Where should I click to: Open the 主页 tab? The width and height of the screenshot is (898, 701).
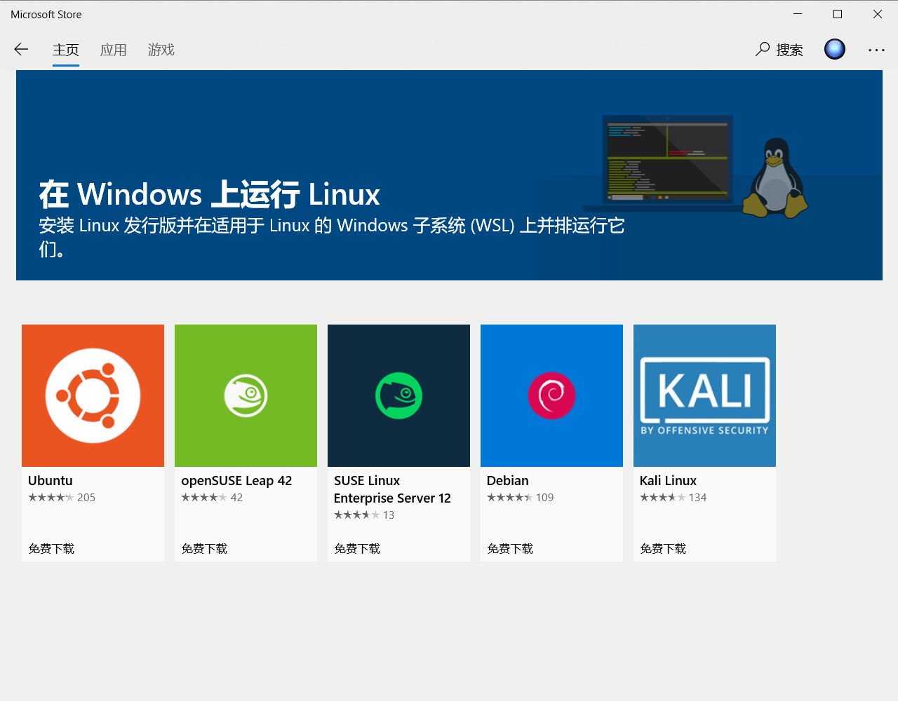[x=66, y=50]
